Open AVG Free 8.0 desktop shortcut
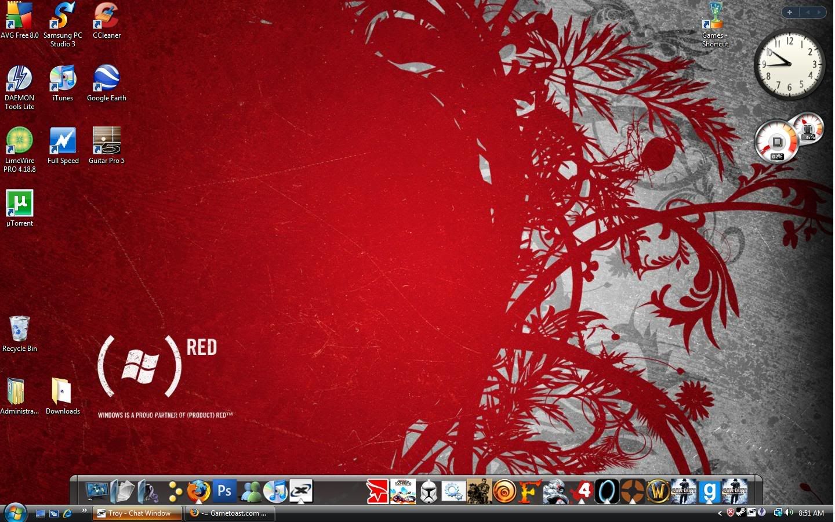This screenshot has height=522, width=835. 19,20
